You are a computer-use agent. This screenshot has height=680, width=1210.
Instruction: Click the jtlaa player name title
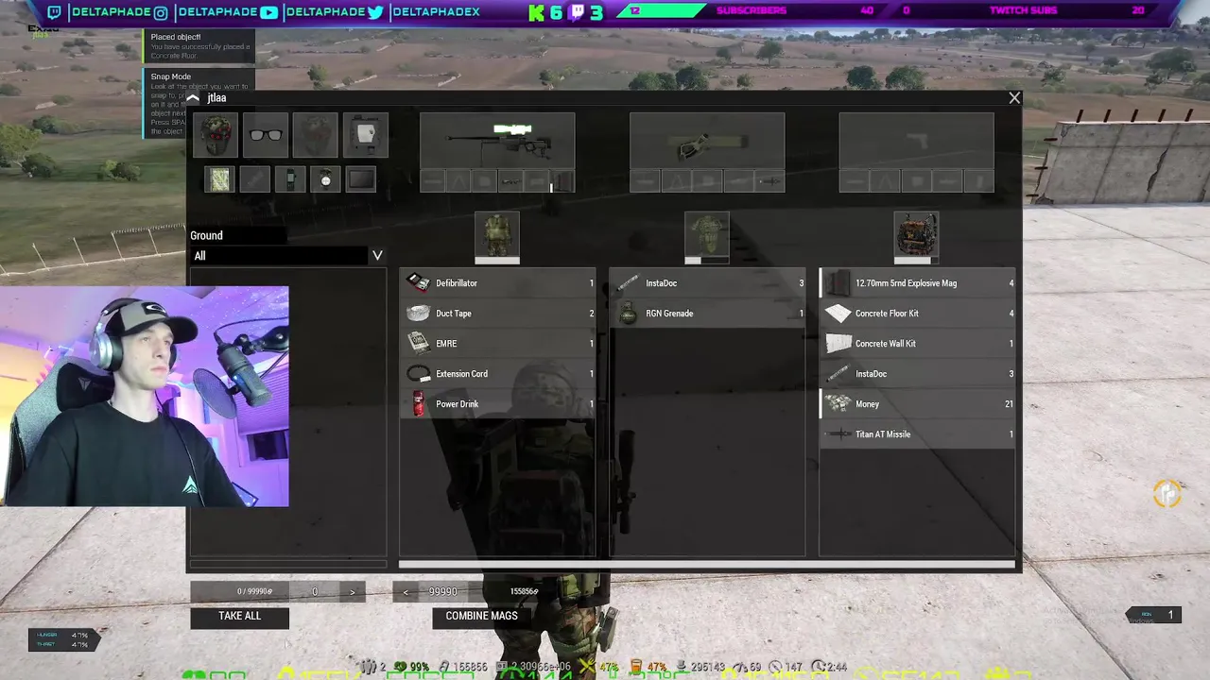tap(216, 98)
